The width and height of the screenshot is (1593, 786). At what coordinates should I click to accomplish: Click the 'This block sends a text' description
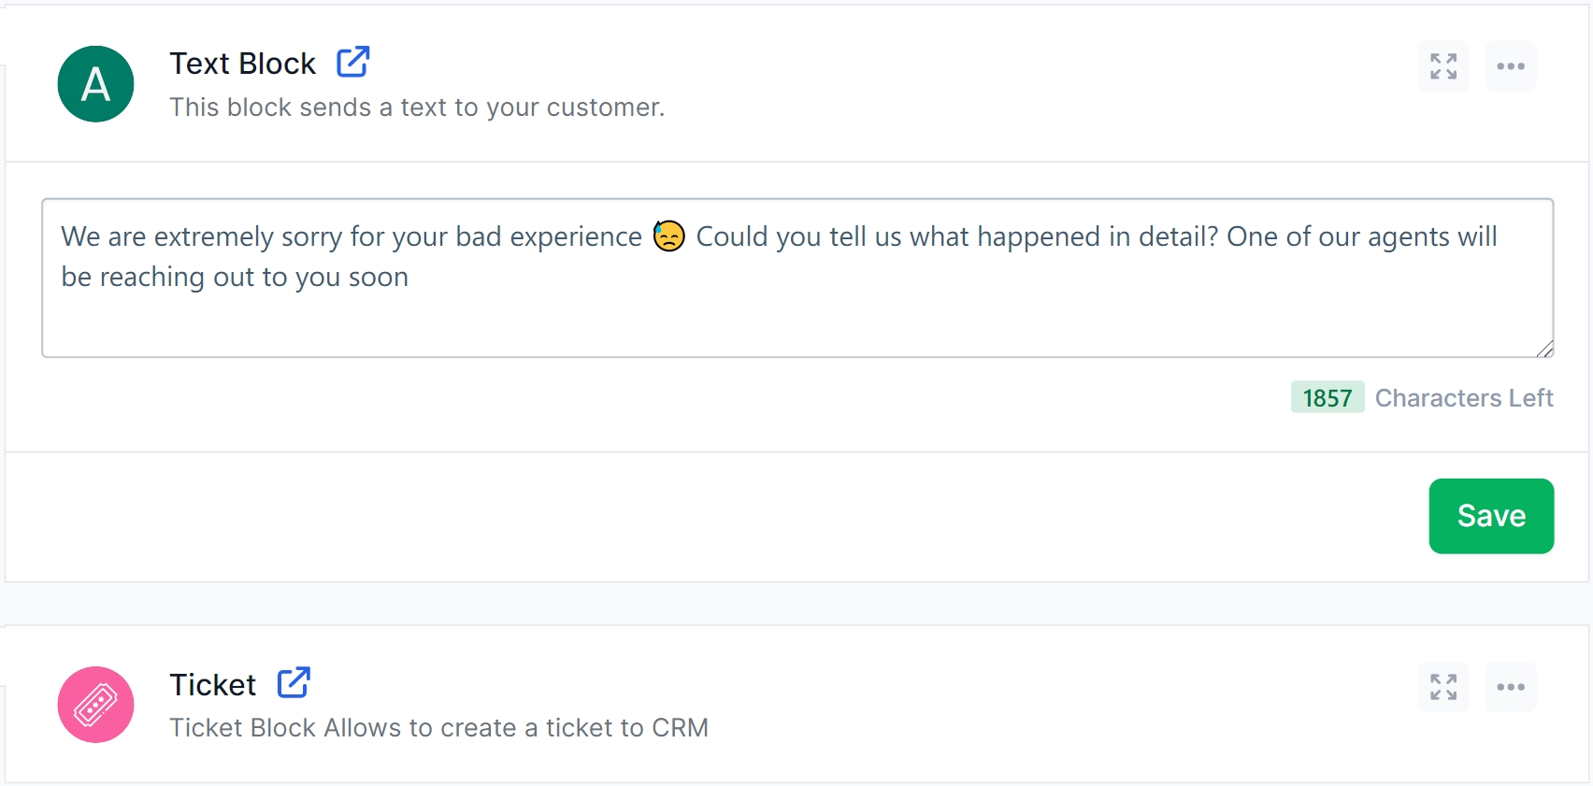[417, 107]
